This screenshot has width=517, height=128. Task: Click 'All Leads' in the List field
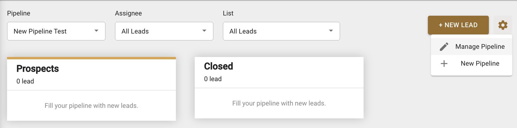[243, 31]
